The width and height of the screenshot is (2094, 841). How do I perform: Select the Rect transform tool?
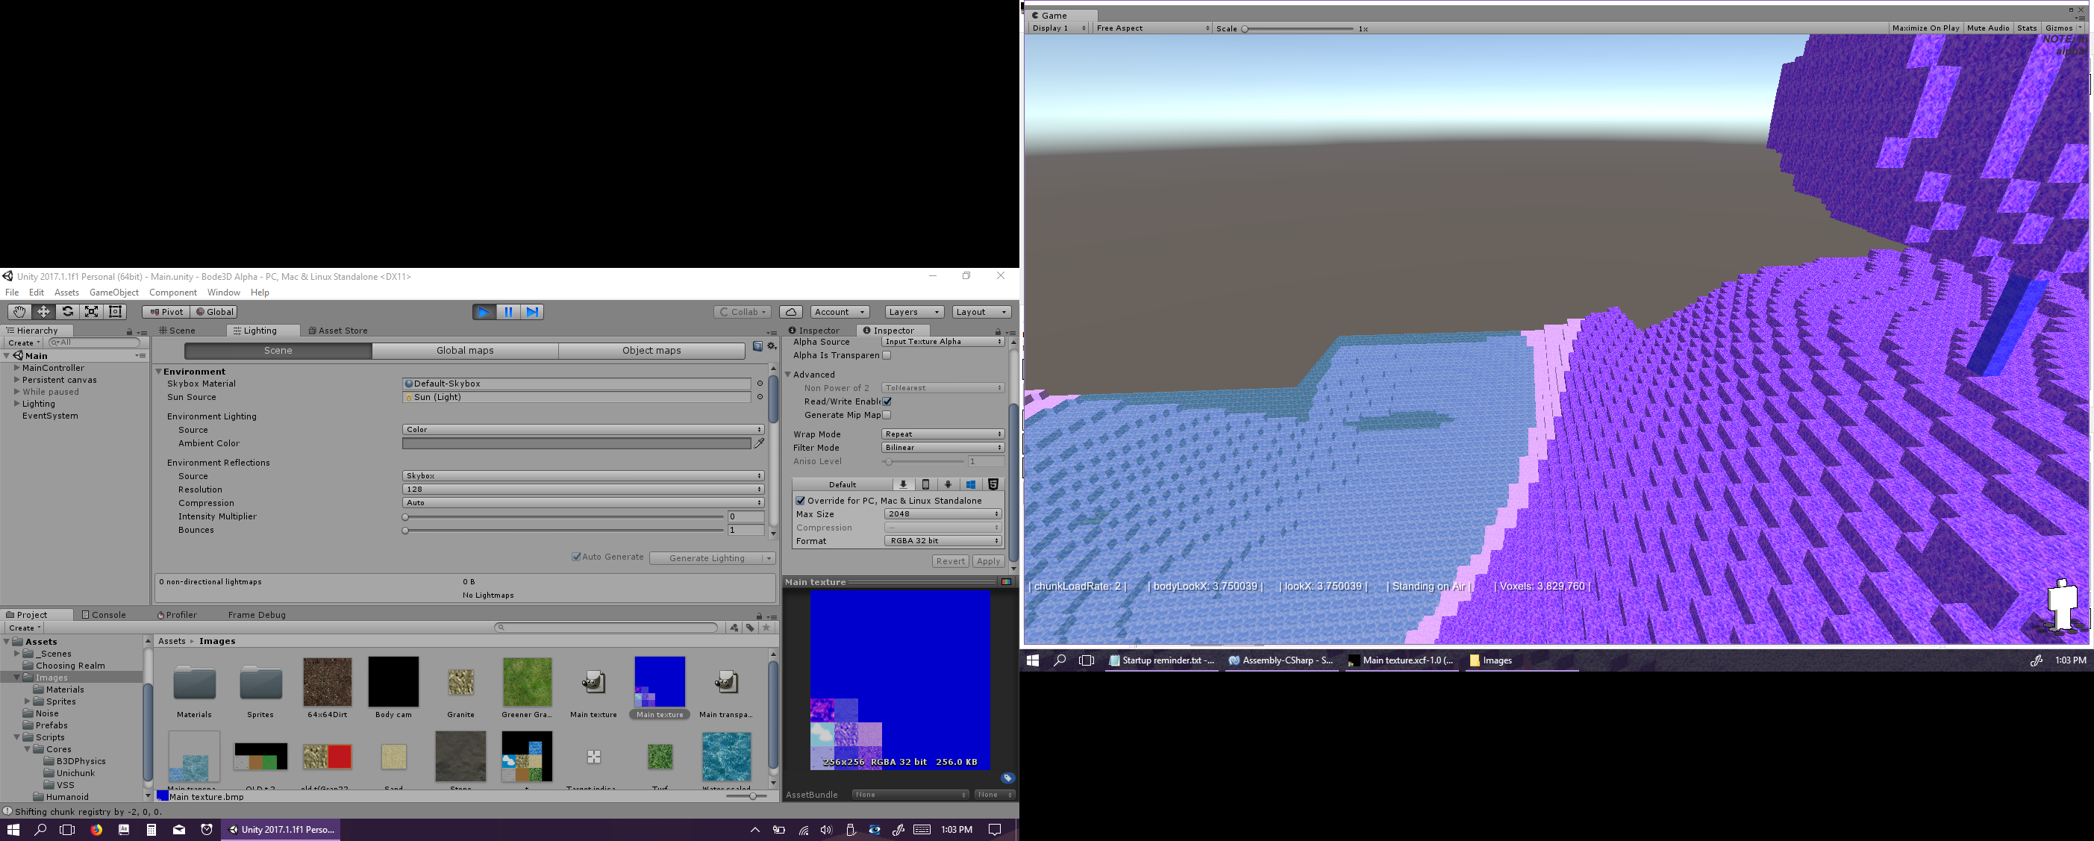coord(116,312)
